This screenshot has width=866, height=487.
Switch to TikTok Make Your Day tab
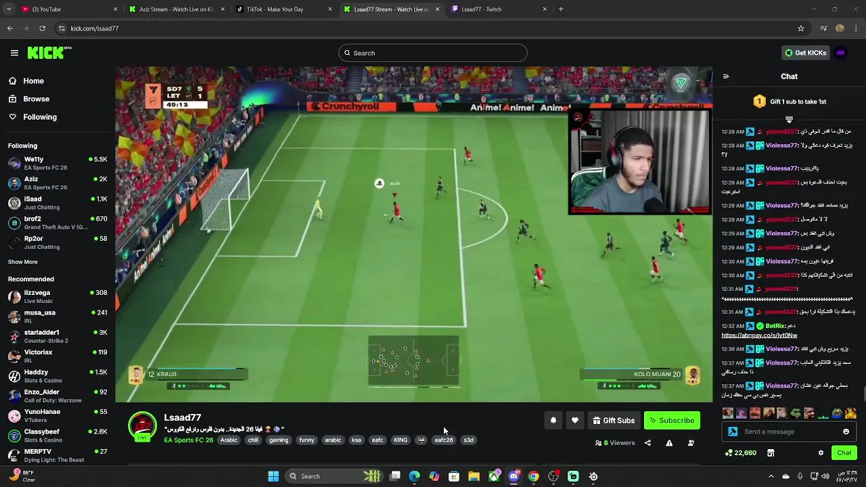tap(284, 9)
